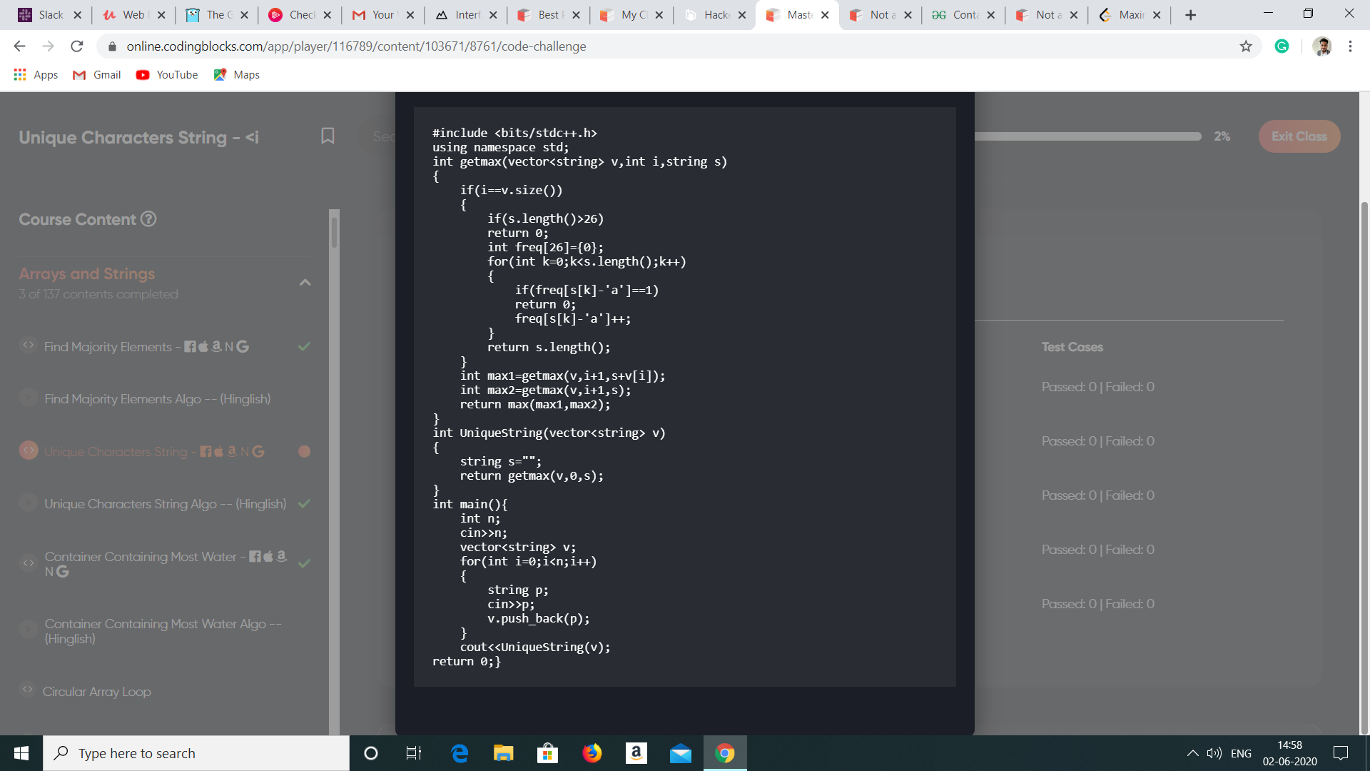Open the Circular Array Loop item
This screenshot has width=1370, height=771.
point(97,692)
